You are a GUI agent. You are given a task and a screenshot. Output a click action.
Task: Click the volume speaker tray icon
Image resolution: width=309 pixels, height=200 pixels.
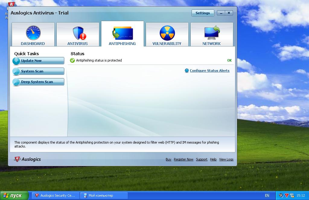(281, 195)
